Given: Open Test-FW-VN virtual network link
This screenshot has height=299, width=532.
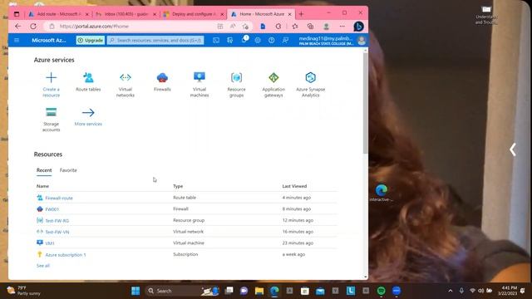Looking at the screenshot, I should tap(57, 233).
